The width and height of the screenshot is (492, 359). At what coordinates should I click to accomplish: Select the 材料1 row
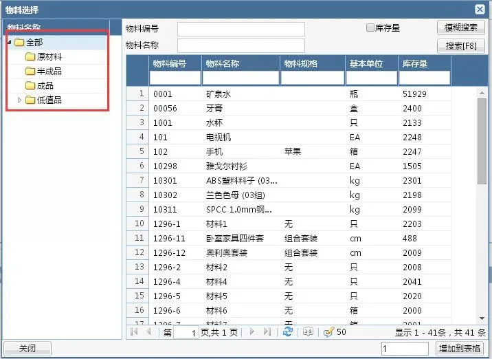pyautogui.click(x=289, y=224)
